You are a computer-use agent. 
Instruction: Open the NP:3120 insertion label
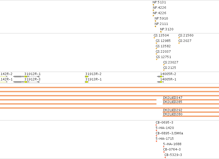167,29
